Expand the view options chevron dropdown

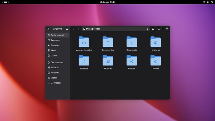click(x=162, y=29)
